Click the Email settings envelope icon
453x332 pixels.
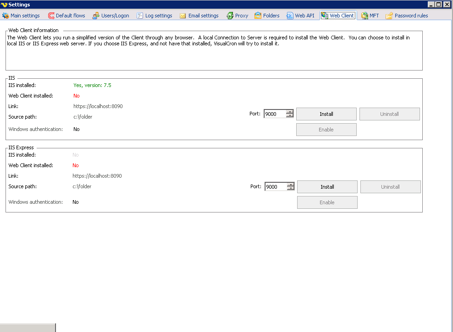pos(183,16)
